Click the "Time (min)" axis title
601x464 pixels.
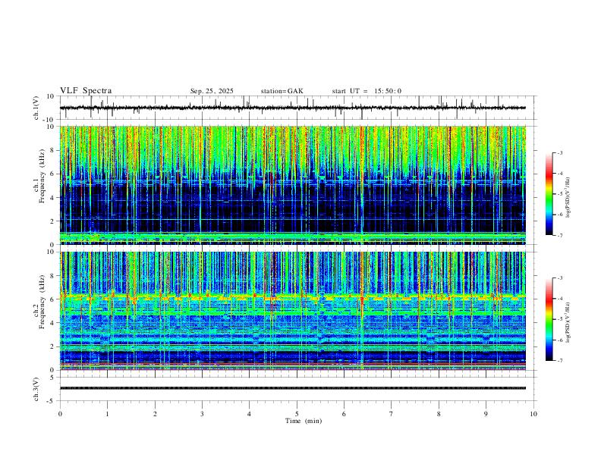point(304,421)
